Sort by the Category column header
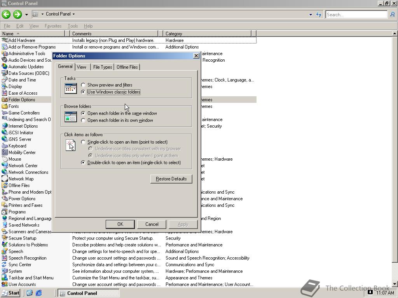 [207, 33]
